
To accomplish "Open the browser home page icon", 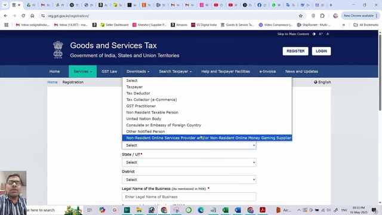I will [32, 16].
